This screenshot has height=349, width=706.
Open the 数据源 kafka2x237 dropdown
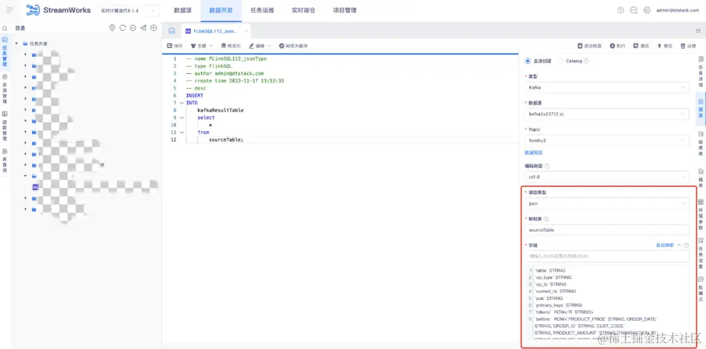(607, 114)
